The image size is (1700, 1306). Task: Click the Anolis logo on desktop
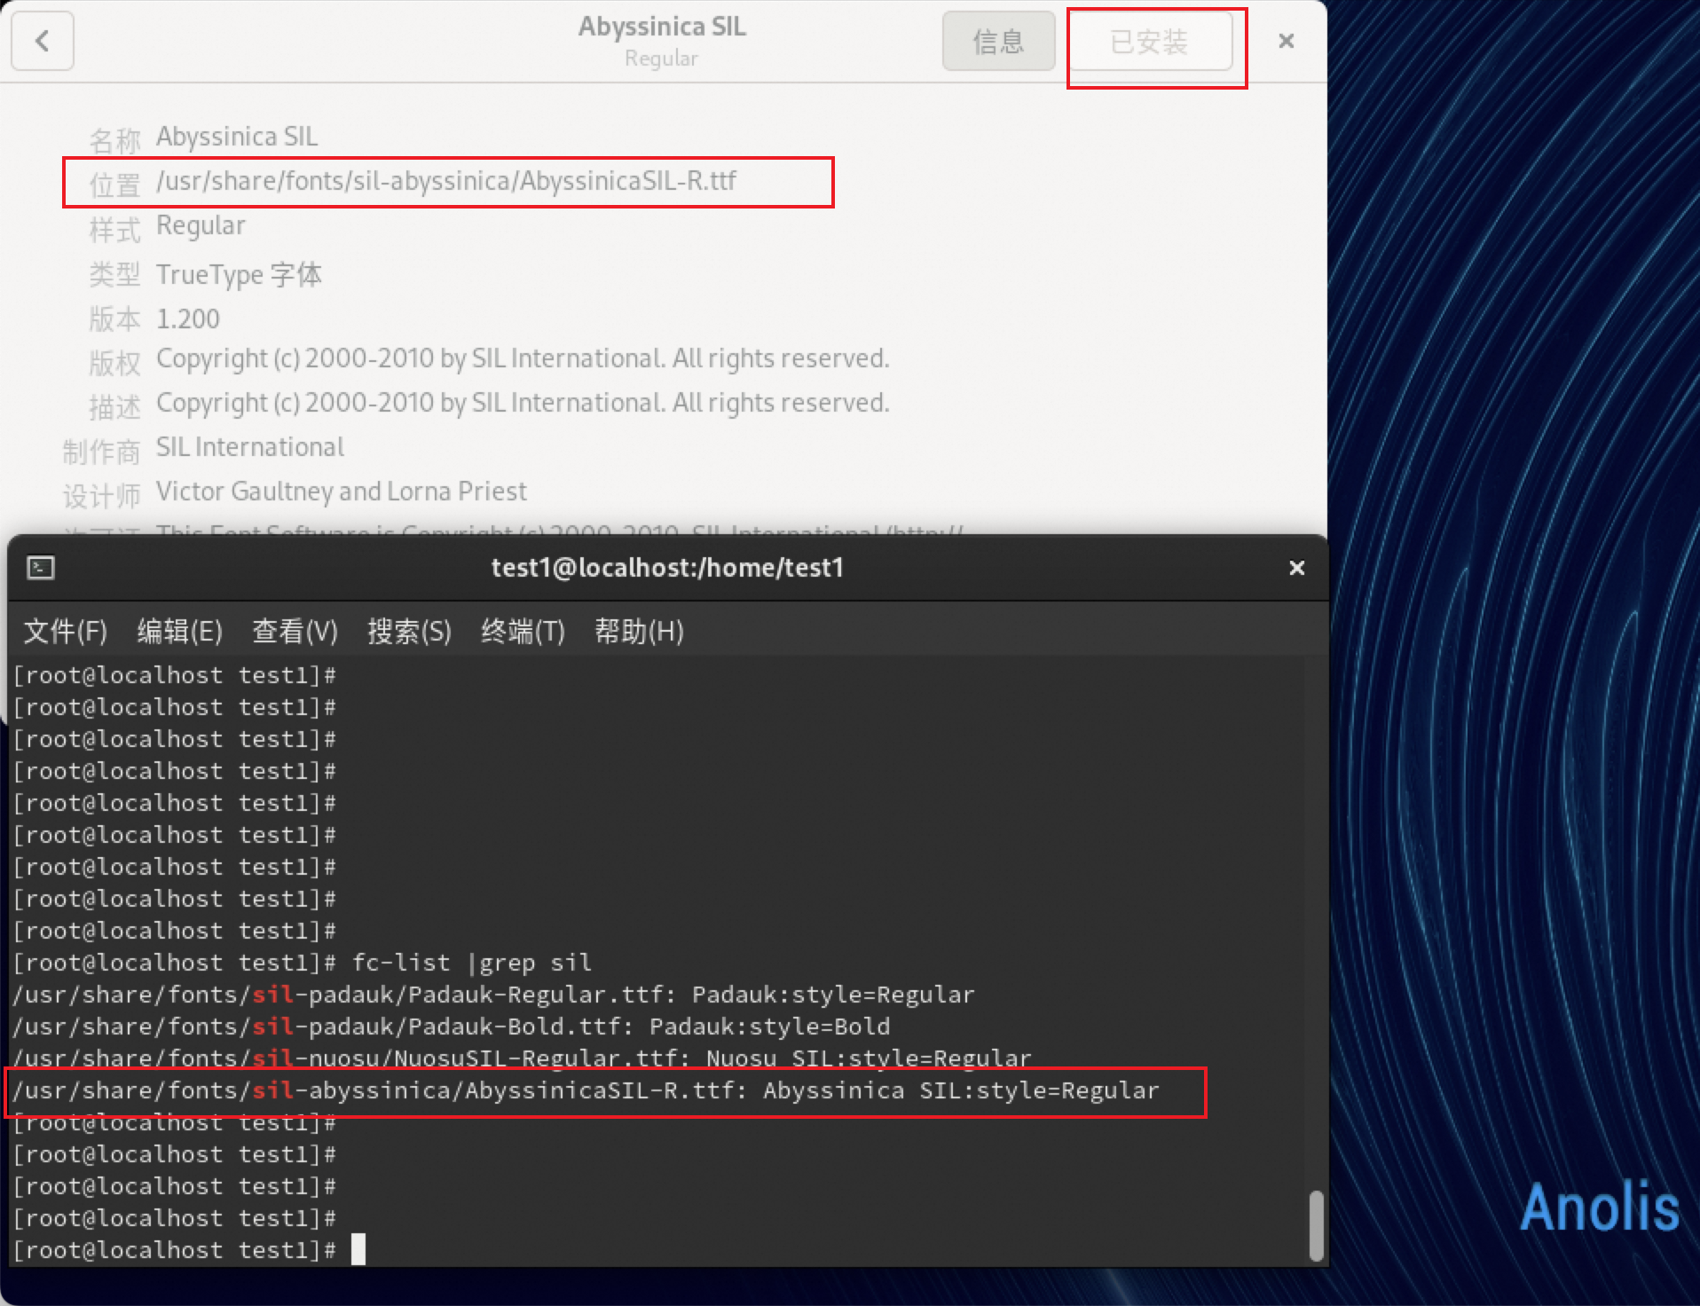point(1600,1208)
